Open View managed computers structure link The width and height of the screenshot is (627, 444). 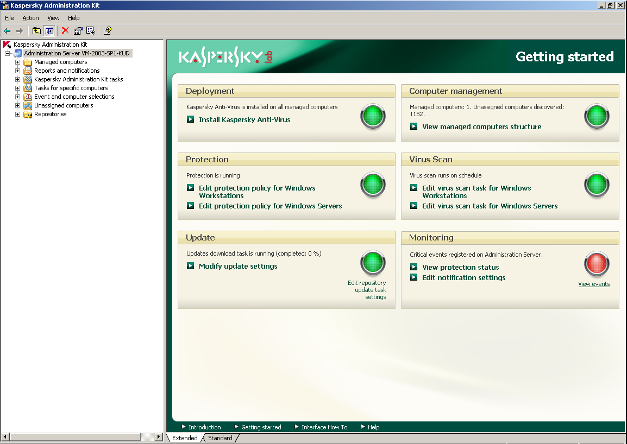[x=482, y=126]
